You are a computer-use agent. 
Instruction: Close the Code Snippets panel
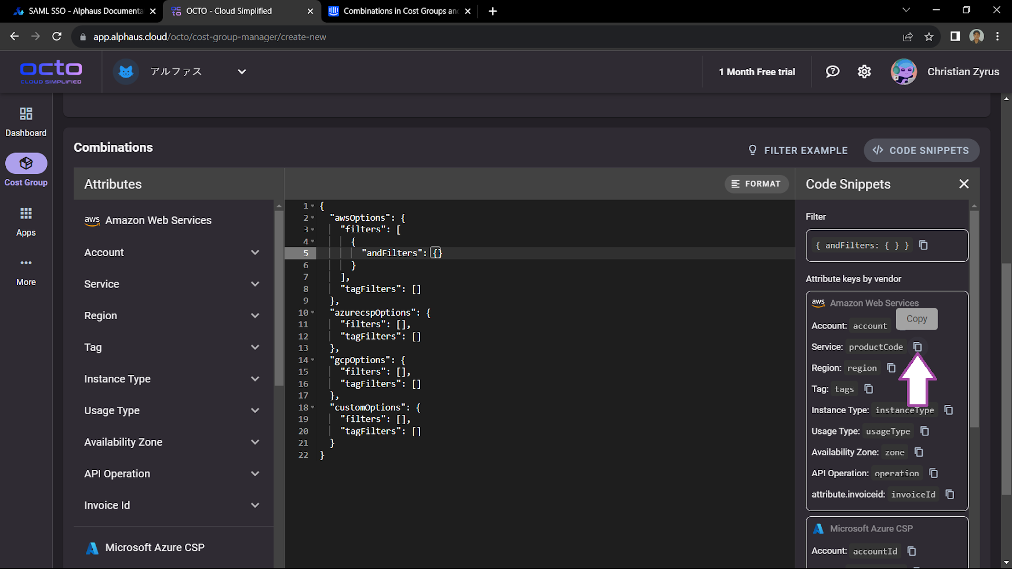click(x=964, y=184)
